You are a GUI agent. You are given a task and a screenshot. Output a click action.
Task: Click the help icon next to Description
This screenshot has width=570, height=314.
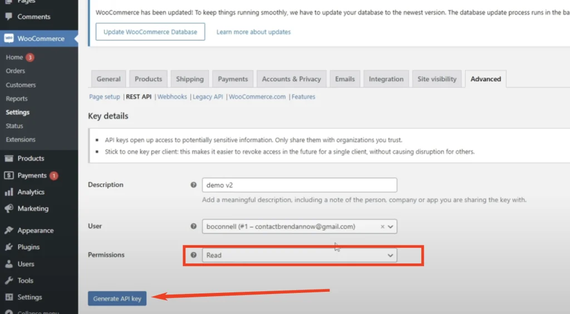[193, 185]
